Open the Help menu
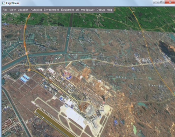 coord(110,10)
